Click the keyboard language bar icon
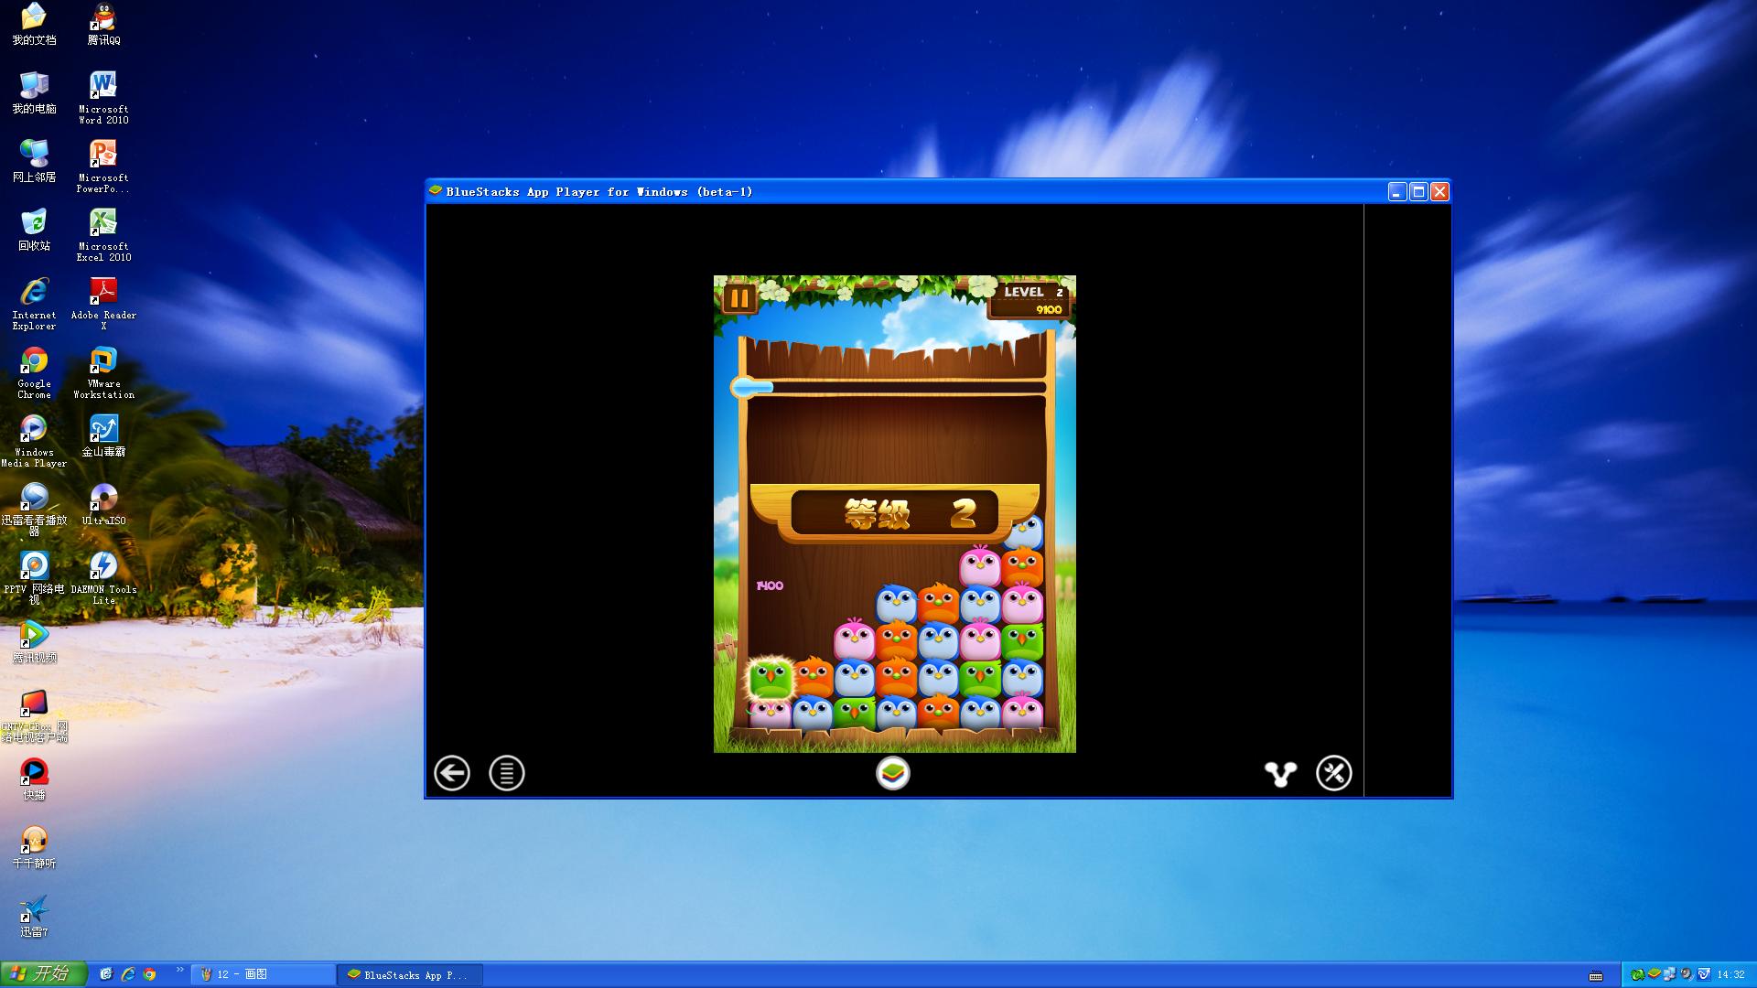This screenshot has width=1757, height=988. (x=1596, y=975)
